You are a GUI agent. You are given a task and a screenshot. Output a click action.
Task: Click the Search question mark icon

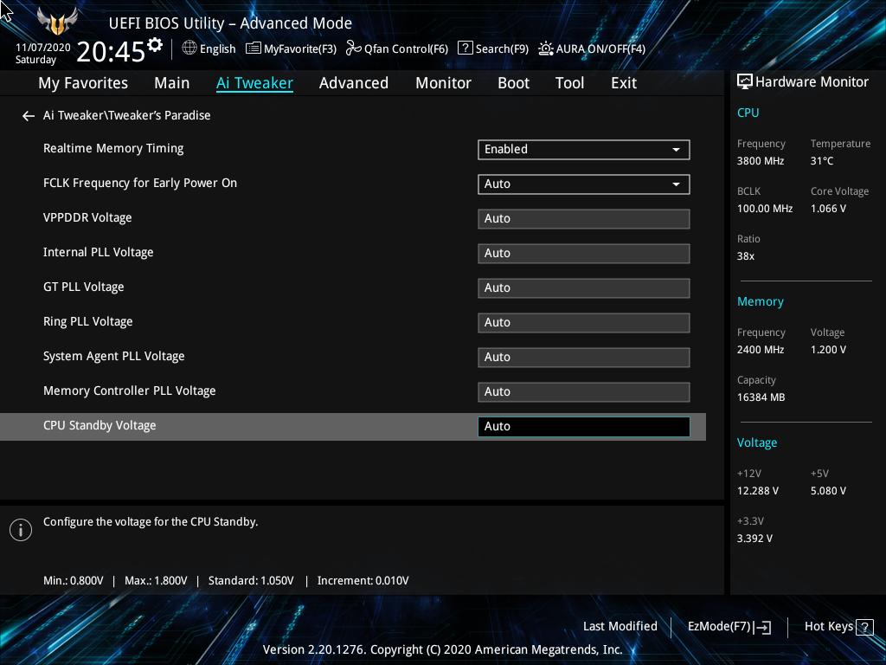(x=465, y=48)
